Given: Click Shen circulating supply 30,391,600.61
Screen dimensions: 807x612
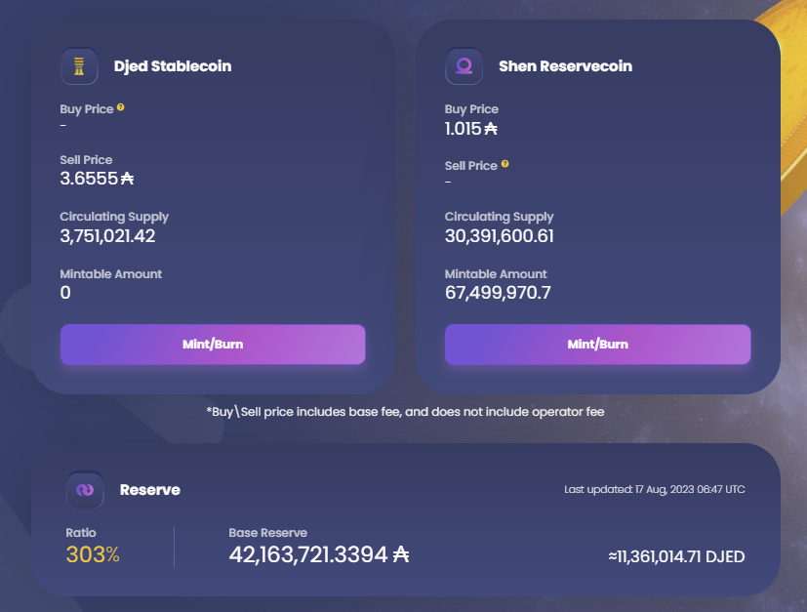Looking at the screenshot, I should tap(500, 236).
